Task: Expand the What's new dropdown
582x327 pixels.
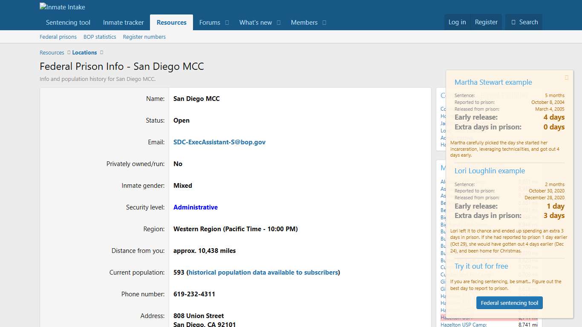Action: pyautogui.click(x=279, y=22)
